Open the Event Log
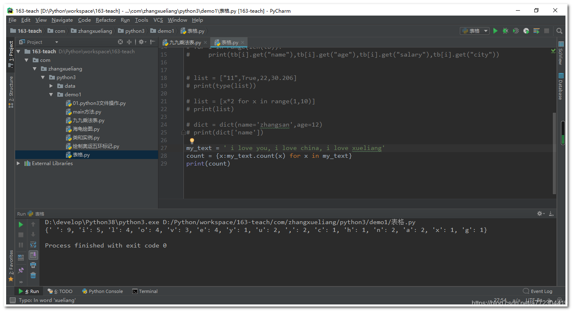This screenshot has width=572, height=311. pos(538,291)
